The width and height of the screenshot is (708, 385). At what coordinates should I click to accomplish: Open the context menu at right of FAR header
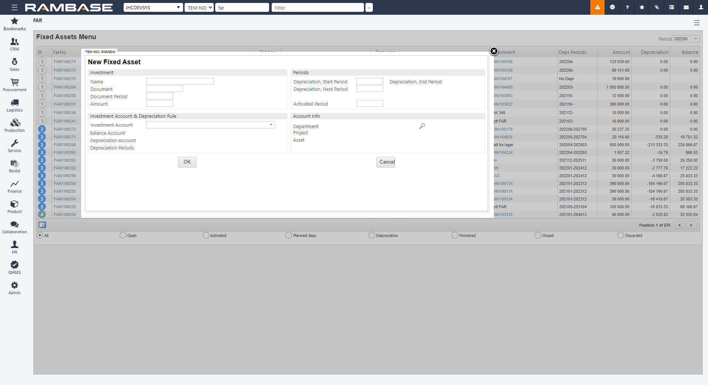[697, 23]
